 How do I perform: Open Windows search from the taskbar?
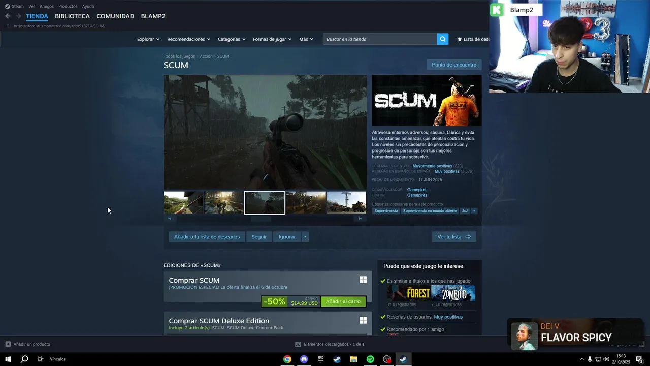click(x=24, y=359)
